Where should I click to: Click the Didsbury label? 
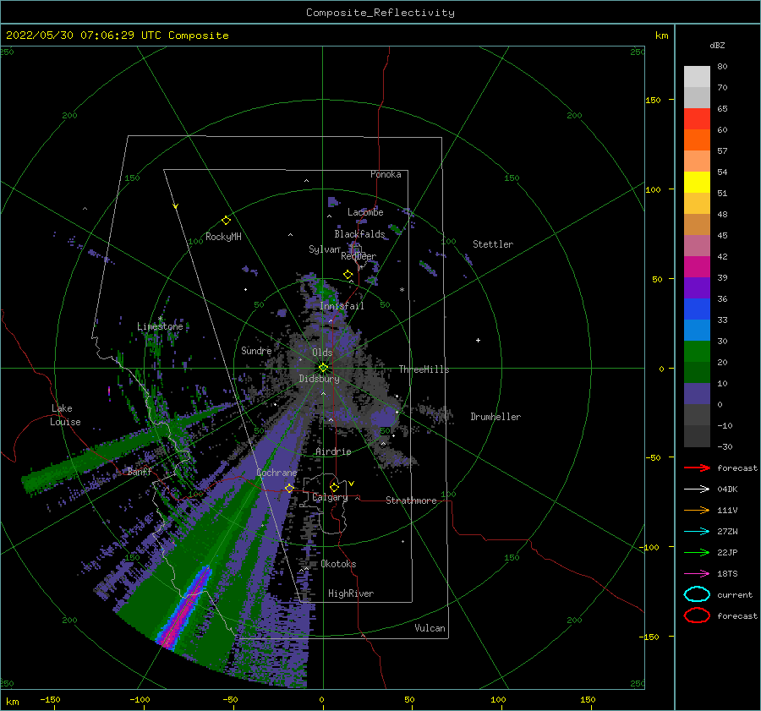pyautogui.click(x=319, y=379)
